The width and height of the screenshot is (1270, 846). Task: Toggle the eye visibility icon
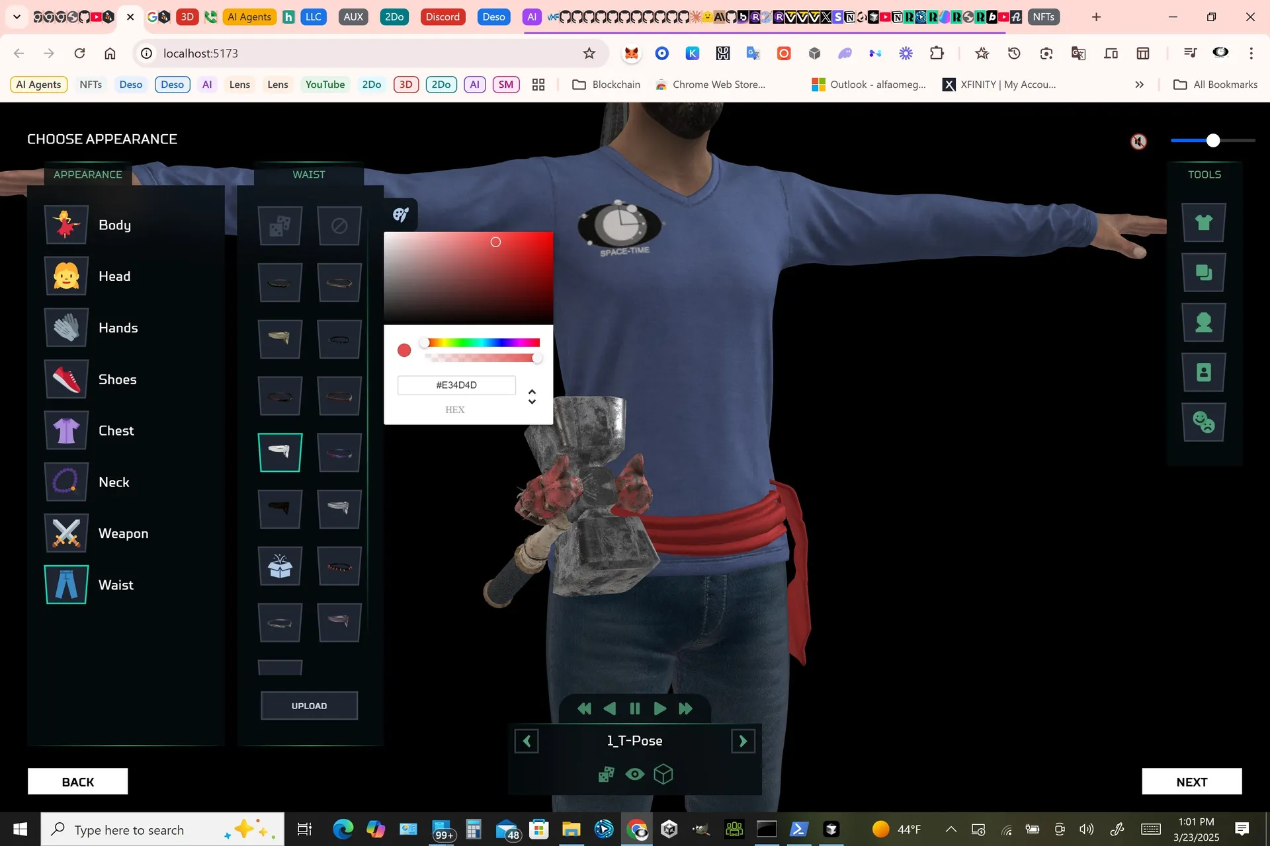pos(635,774)
